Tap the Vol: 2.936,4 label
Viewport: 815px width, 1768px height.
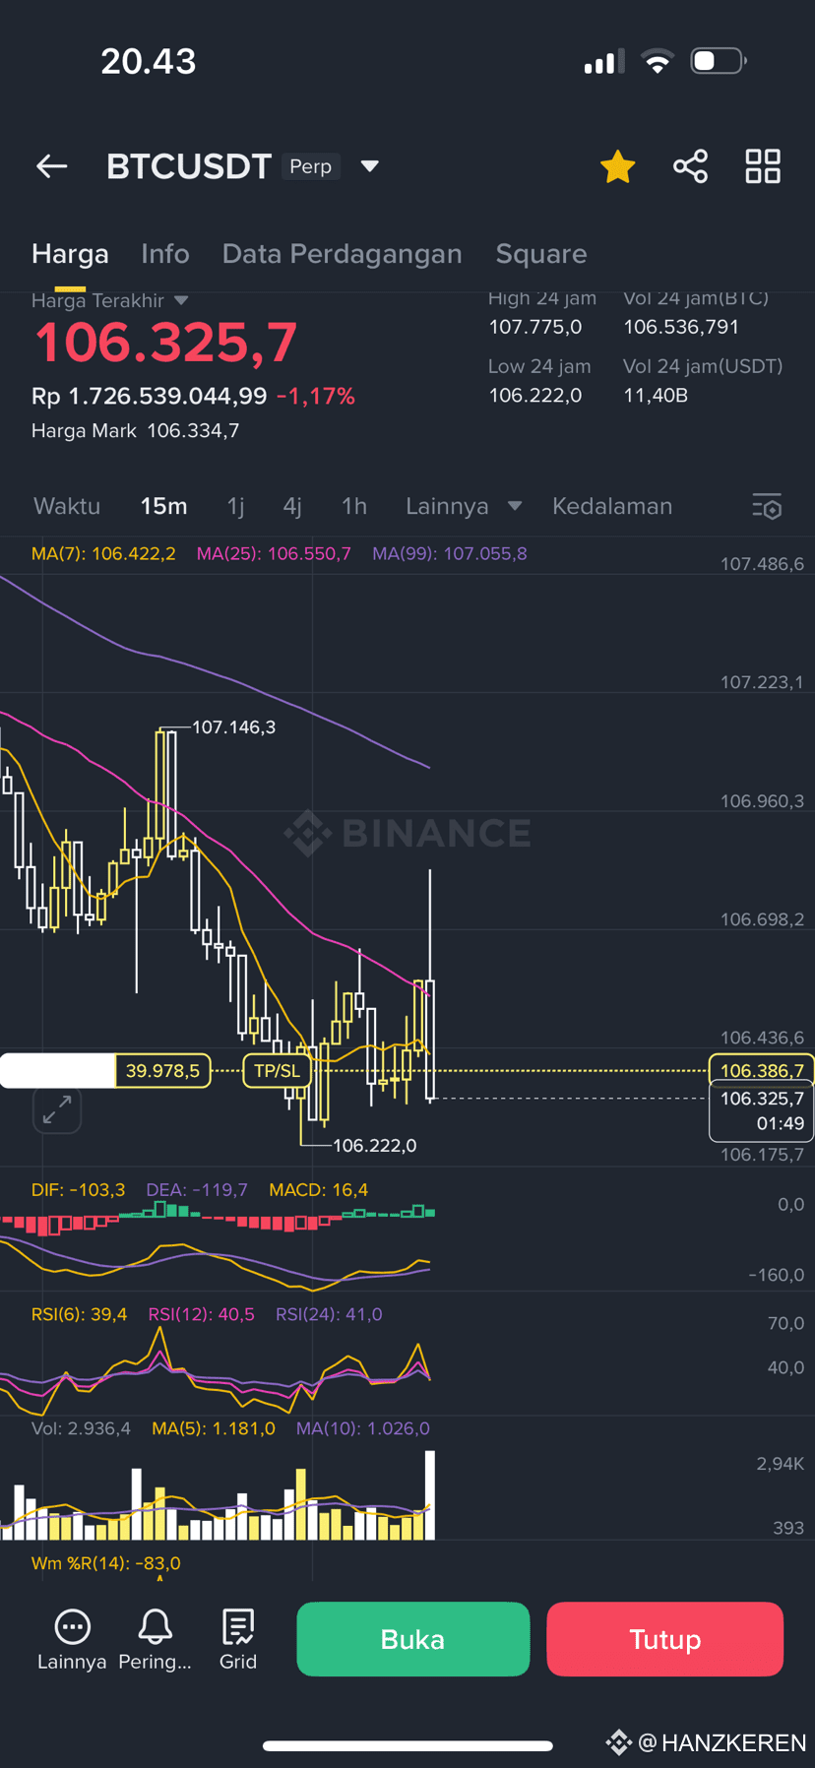(81, 1428)
